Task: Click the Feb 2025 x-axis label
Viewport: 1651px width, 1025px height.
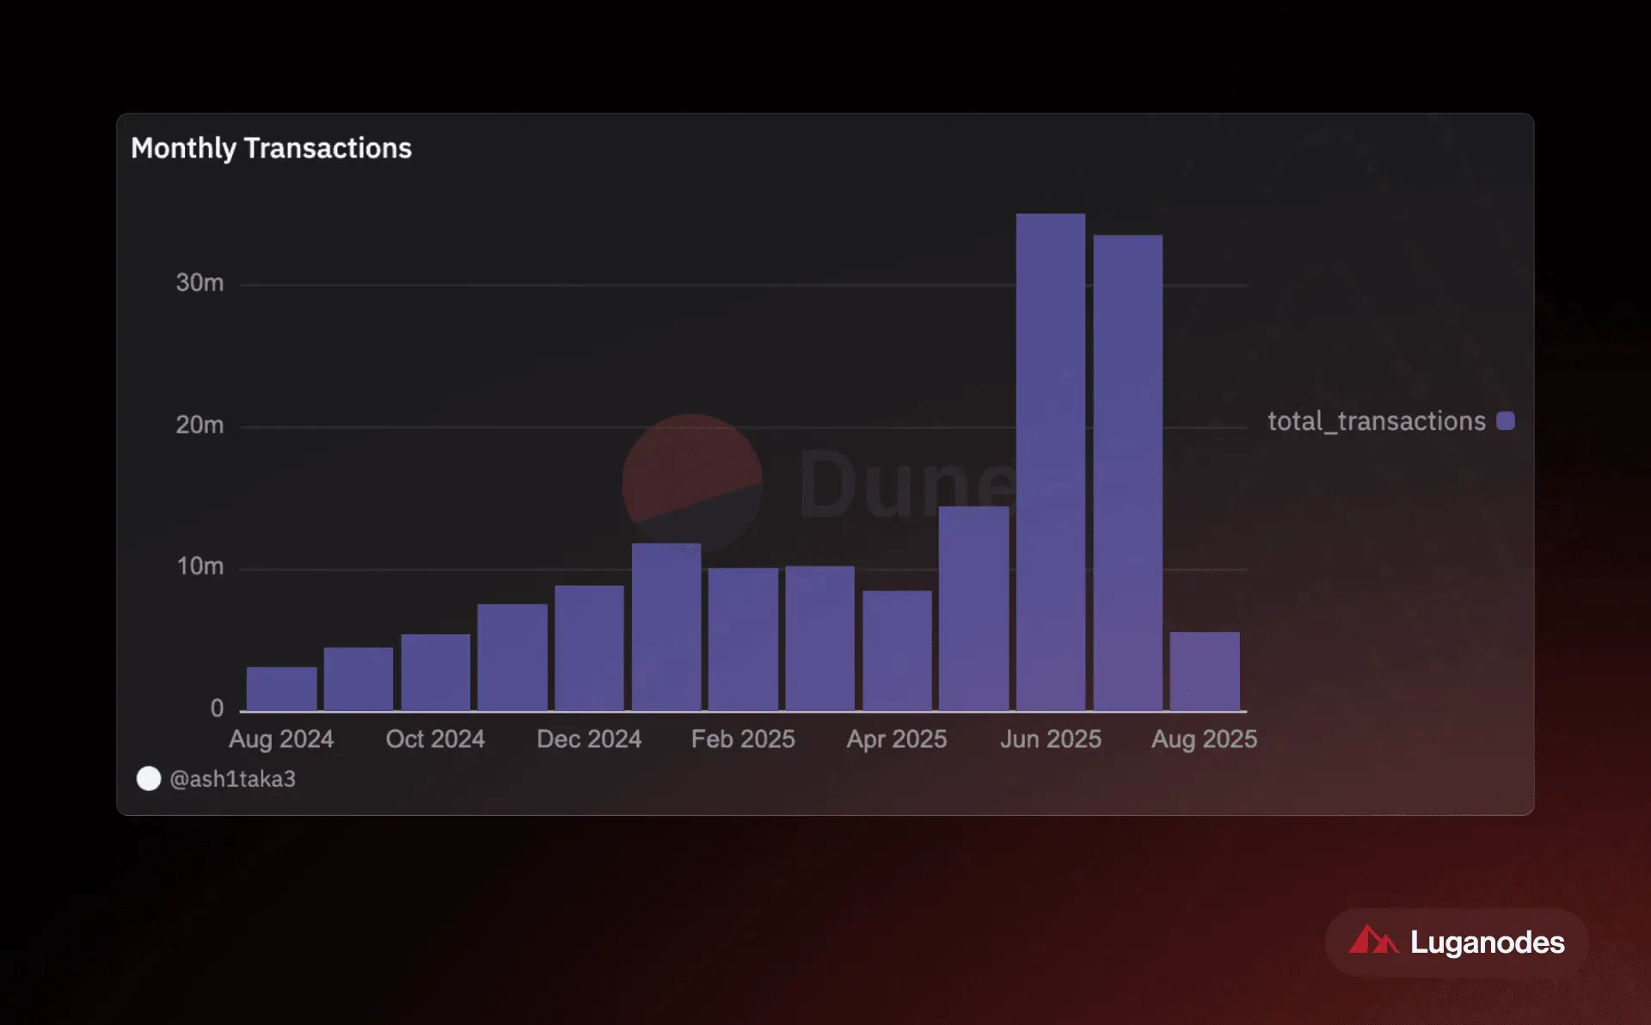Action: [743, 739]
